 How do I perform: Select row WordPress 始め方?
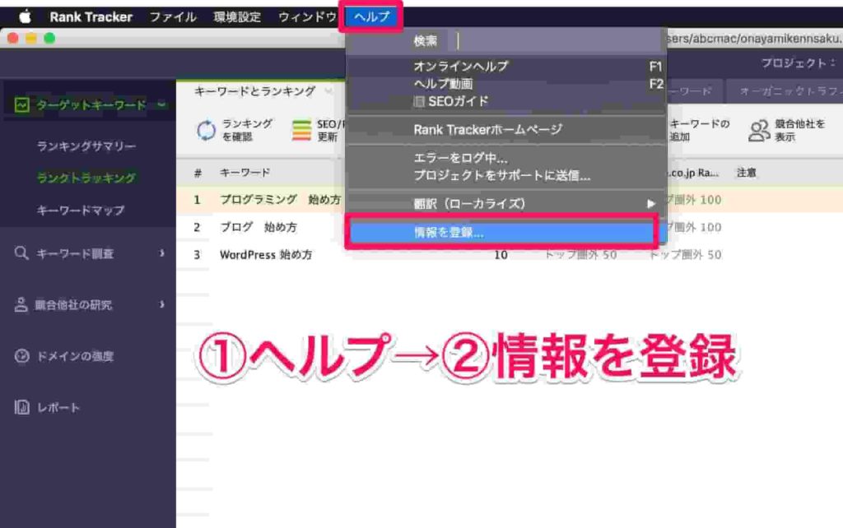click(x=266, y=255)
